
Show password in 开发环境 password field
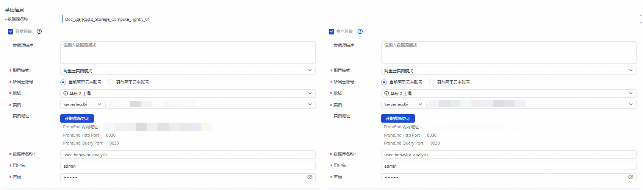pyautogui.click(x=310, y=177)
